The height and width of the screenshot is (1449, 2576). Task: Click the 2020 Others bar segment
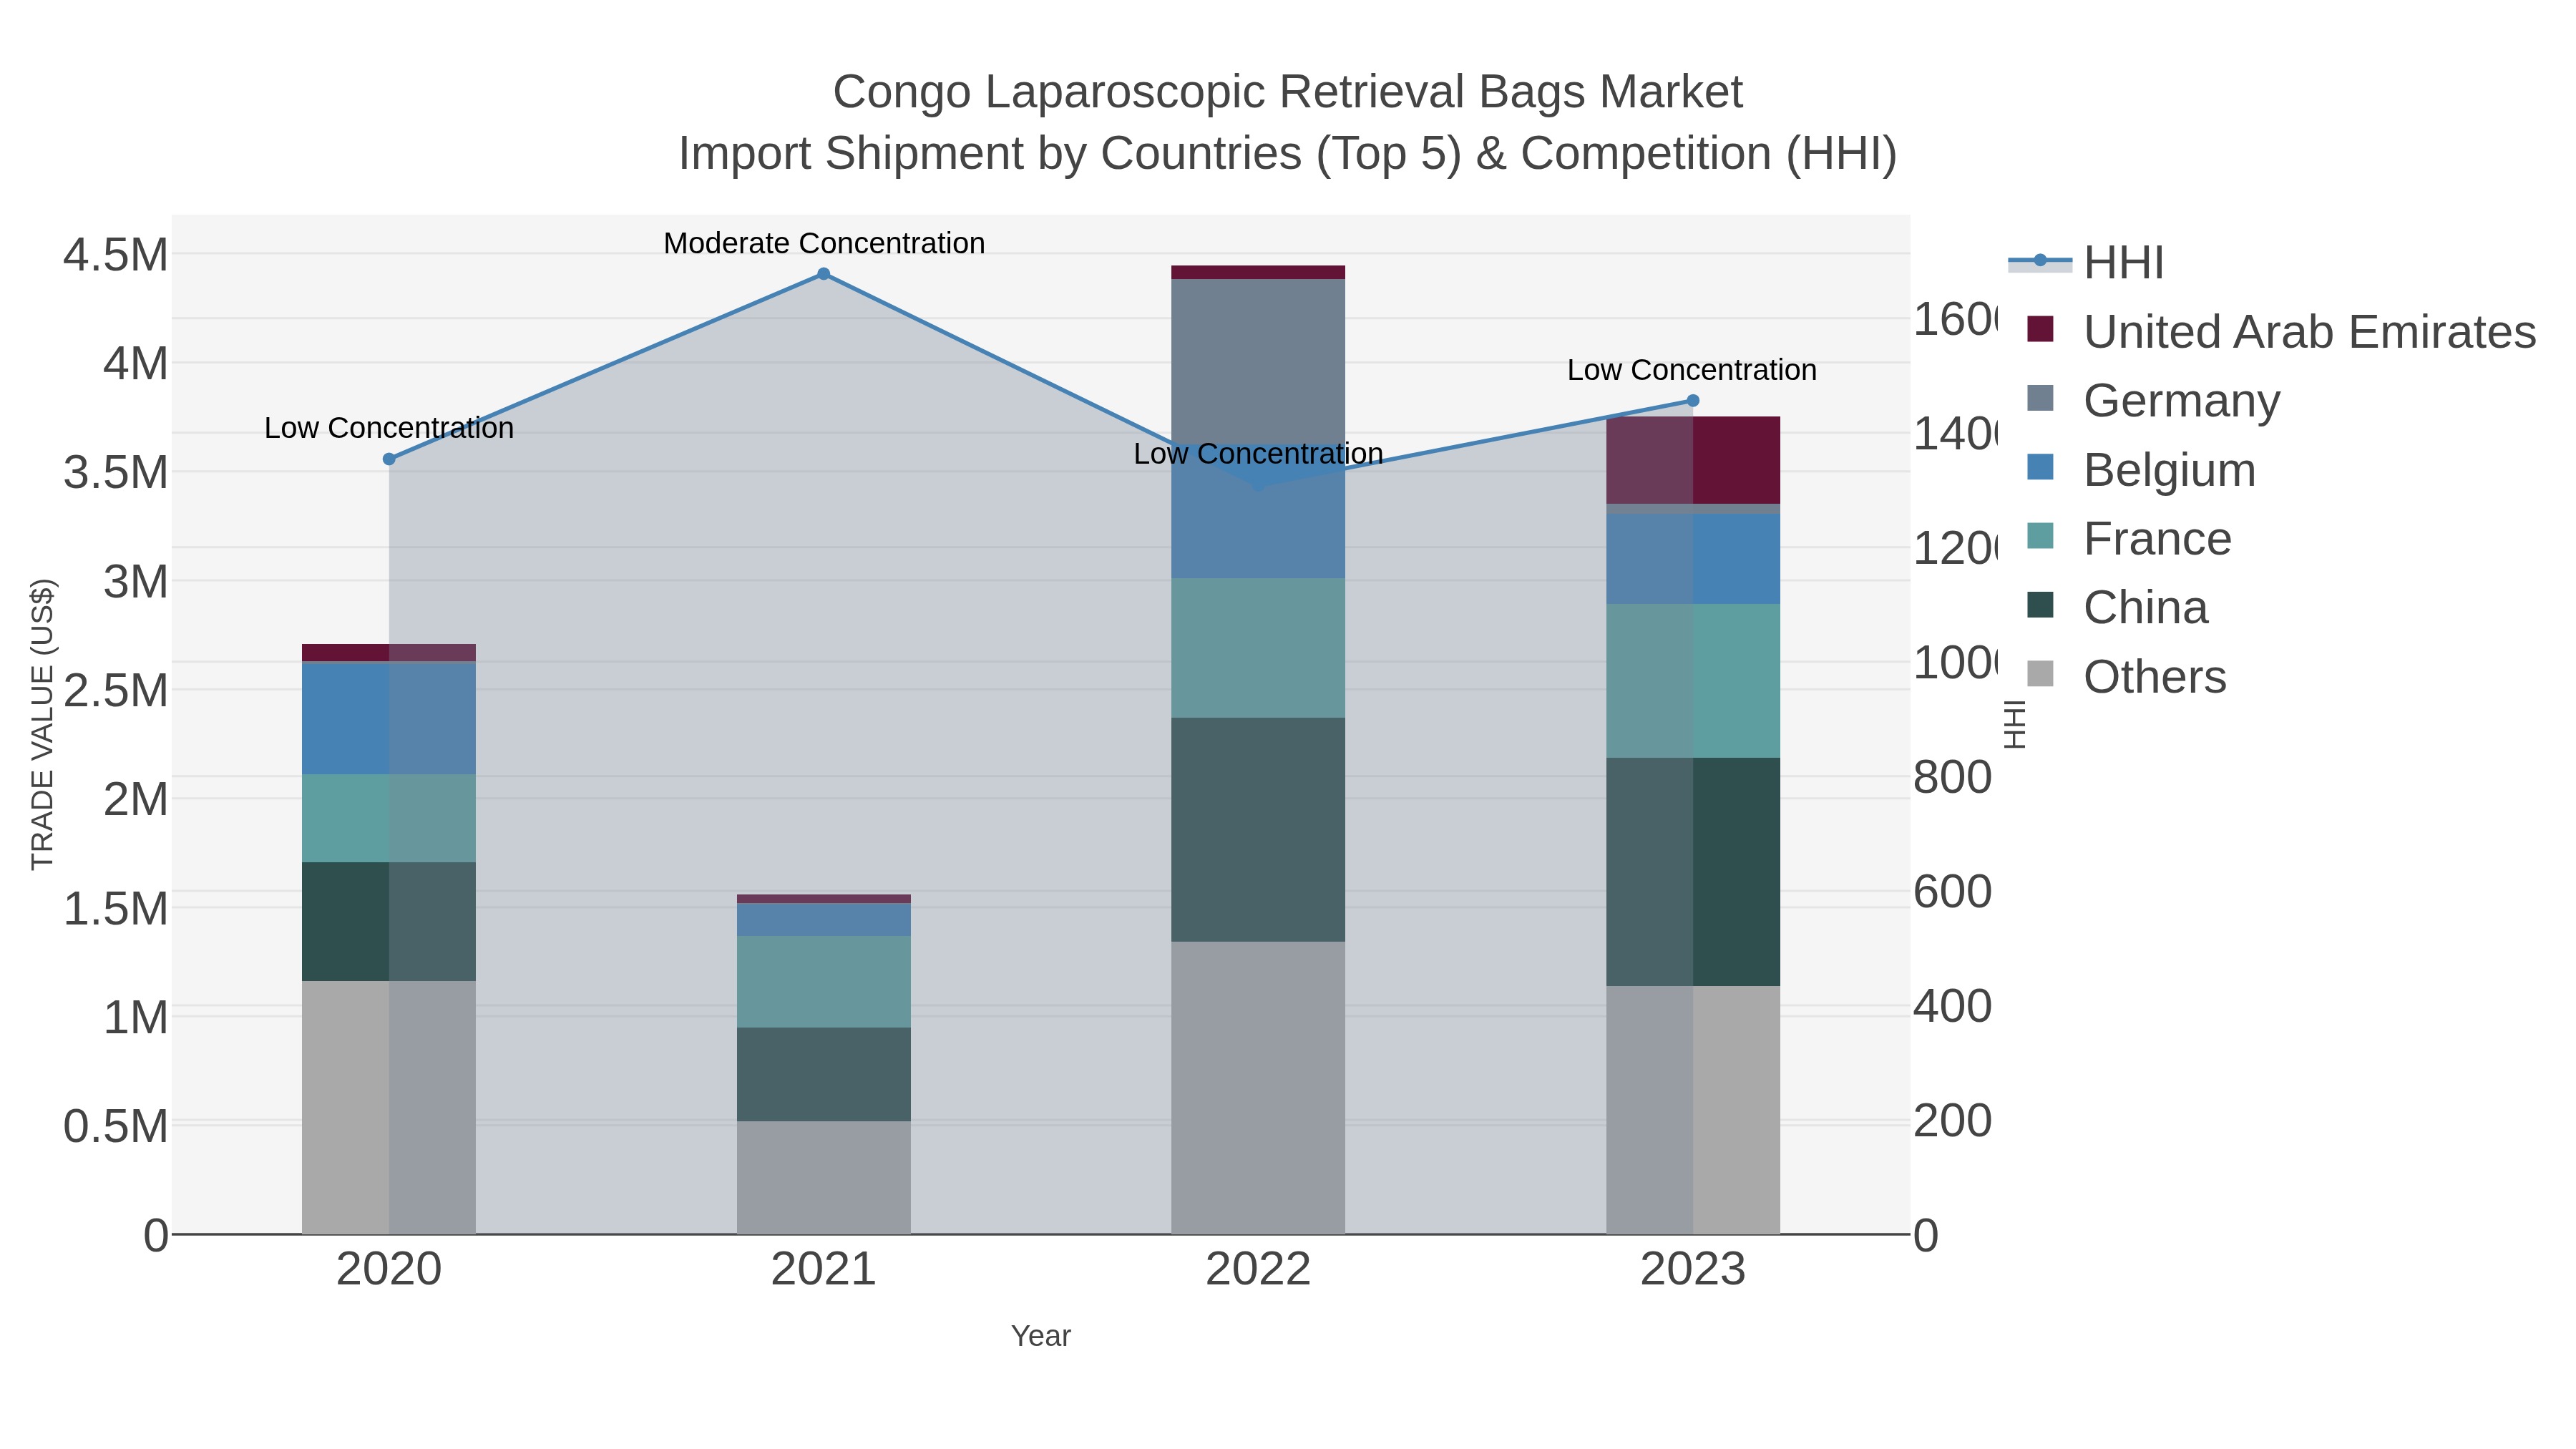[388, 1107]
